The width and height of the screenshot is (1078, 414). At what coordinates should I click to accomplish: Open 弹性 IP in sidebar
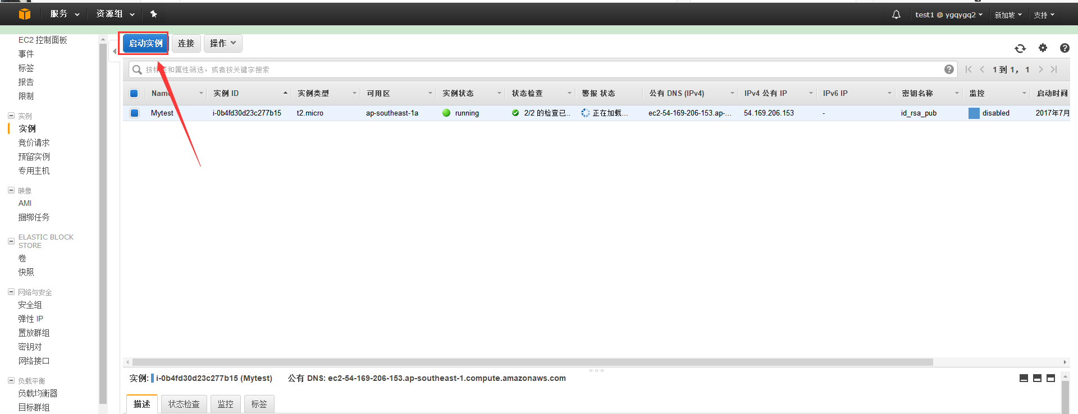[x=30, y=319]
